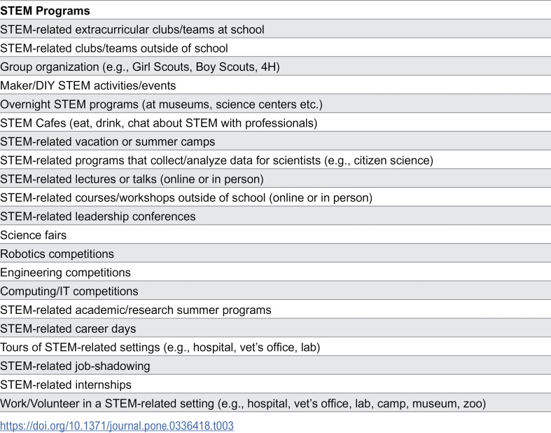Select the citizen science programs row
The image size is (551, 433).
(276, 160)
